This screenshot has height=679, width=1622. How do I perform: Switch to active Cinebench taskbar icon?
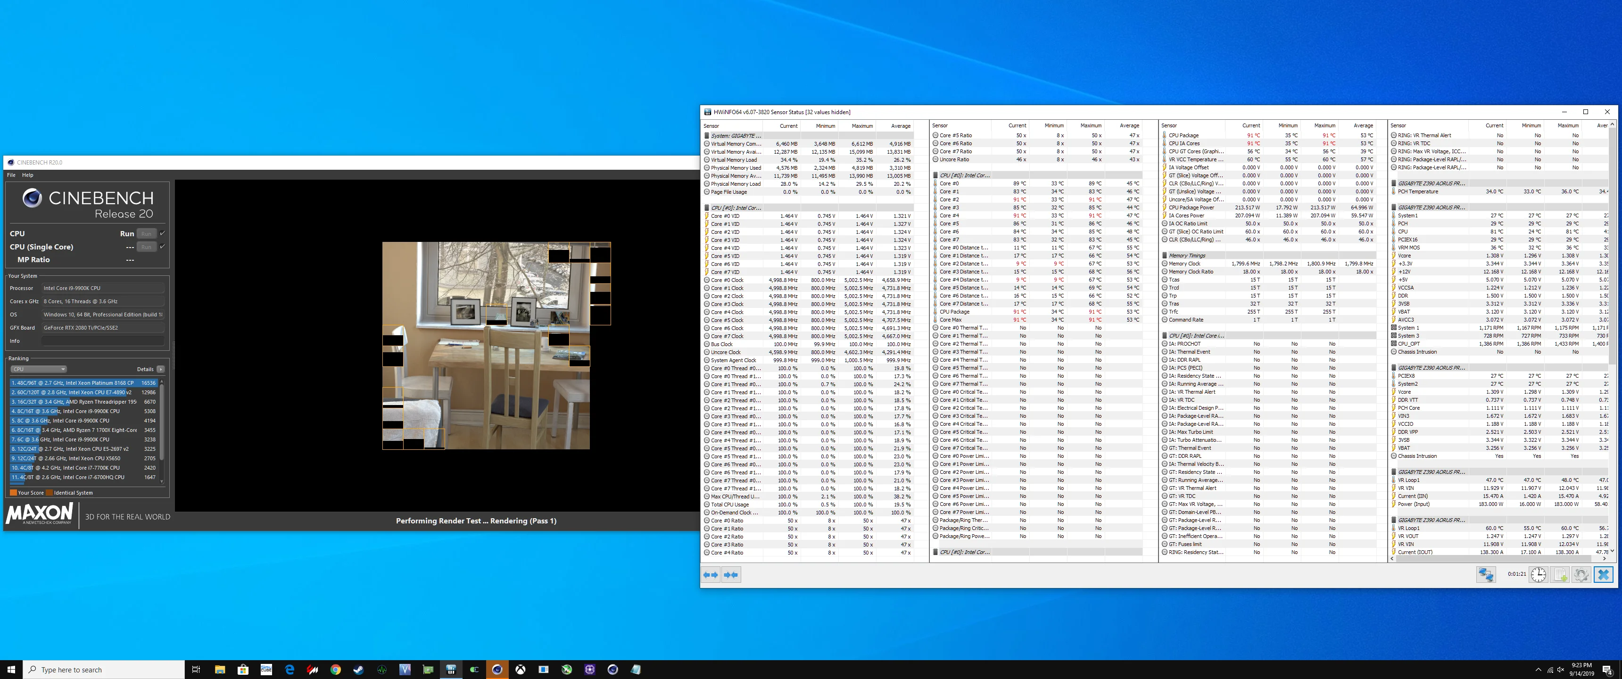(497, 670)
